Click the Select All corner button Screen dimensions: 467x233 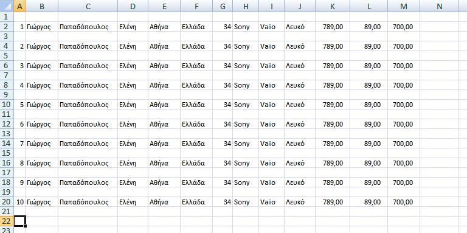pos(7,6)
